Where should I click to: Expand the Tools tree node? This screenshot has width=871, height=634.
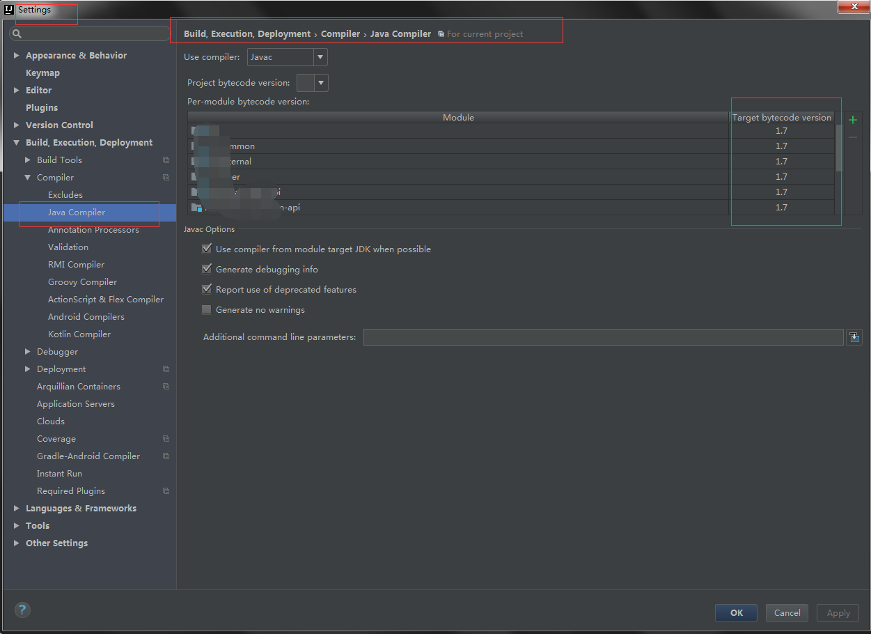[x=16, y=526]
